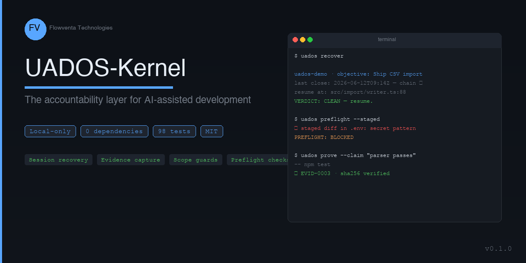This screenshot has height=263, width=526.
Task: Click the '$ uados preflight --staged' command
Action: [x=337, y=119]
